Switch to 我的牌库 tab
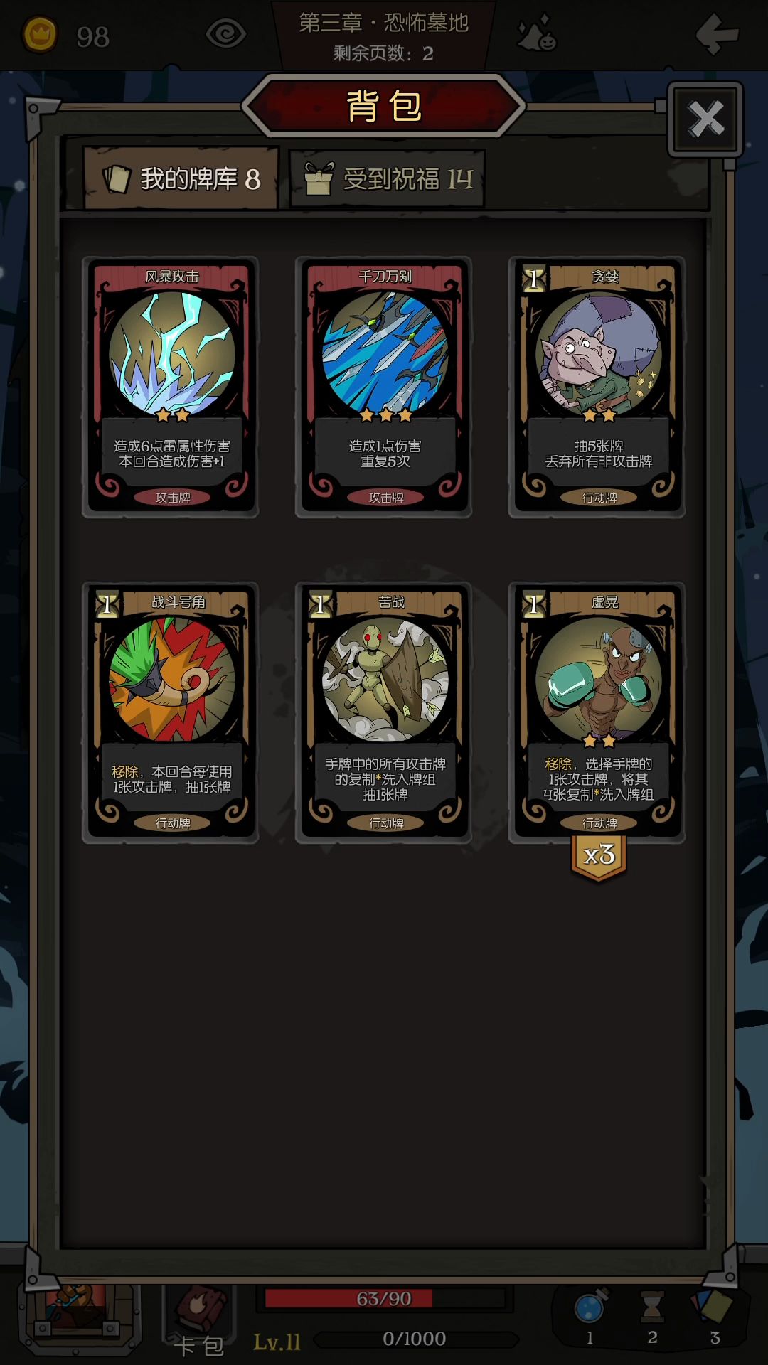 click(x=181, y=178)
